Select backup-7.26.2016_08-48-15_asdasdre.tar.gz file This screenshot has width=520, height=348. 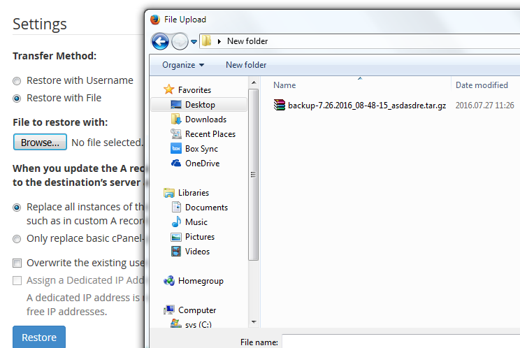(x=367, y=106)
